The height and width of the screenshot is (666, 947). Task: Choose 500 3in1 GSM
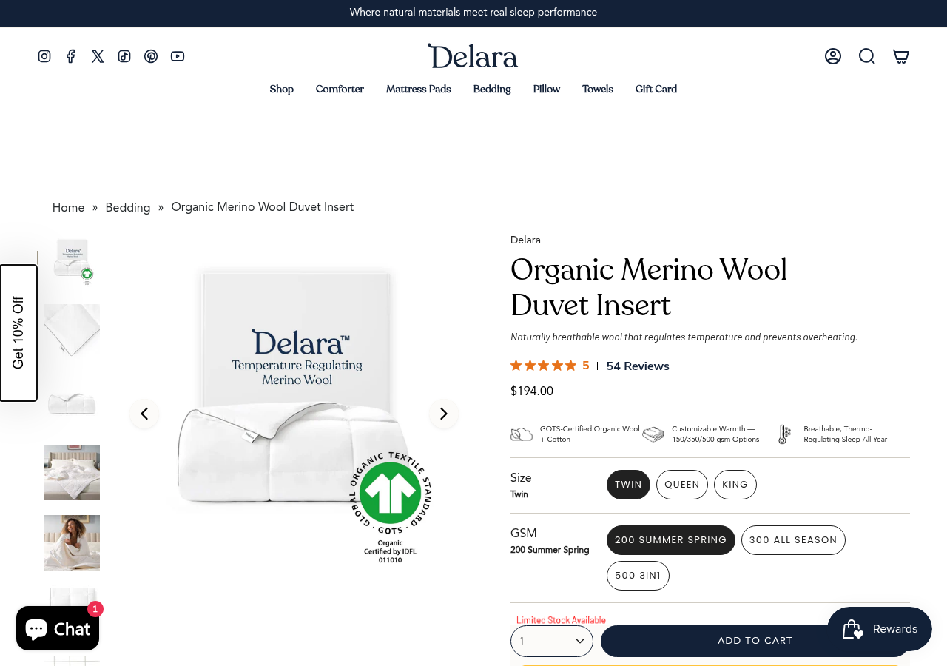(x=638, y=576)
